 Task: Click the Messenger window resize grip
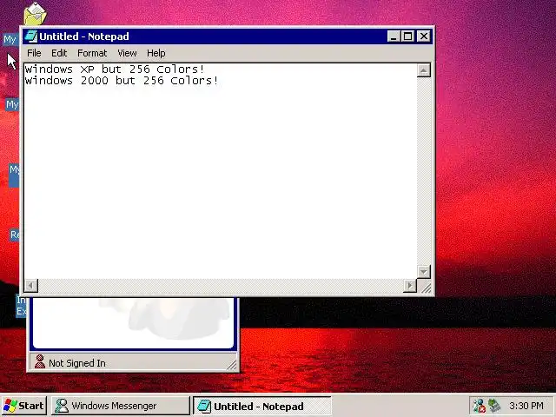click(x=232, y=365)
